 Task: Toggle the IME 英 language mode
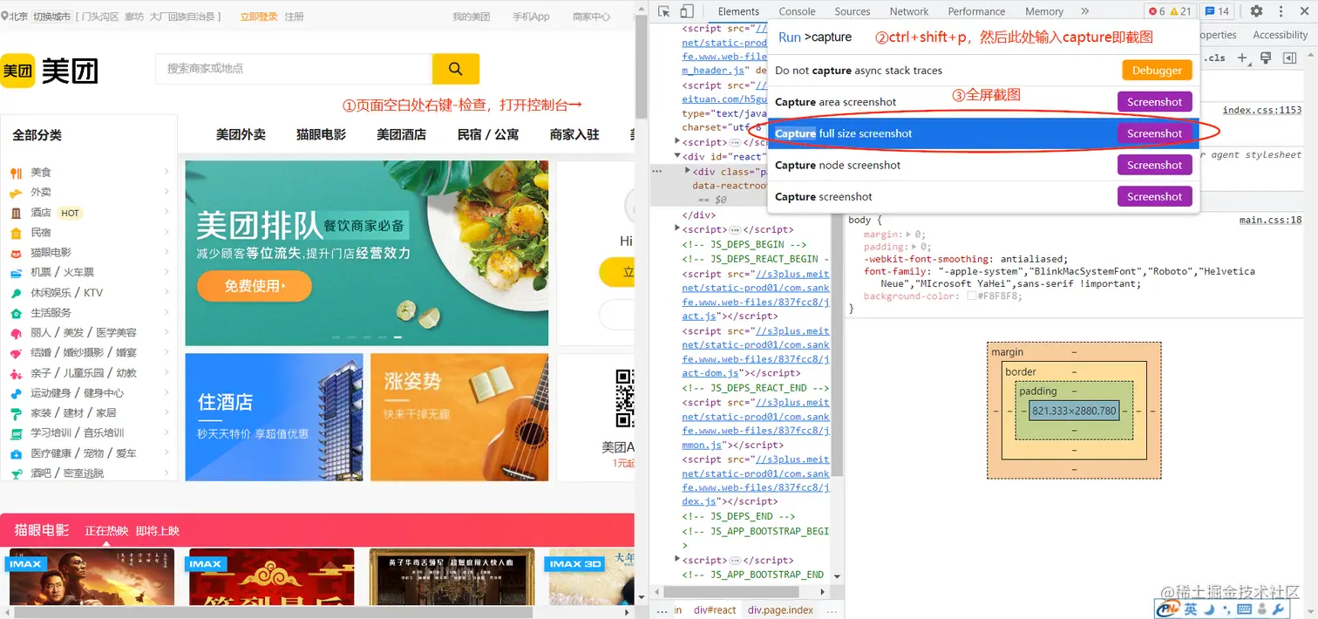1190,609
